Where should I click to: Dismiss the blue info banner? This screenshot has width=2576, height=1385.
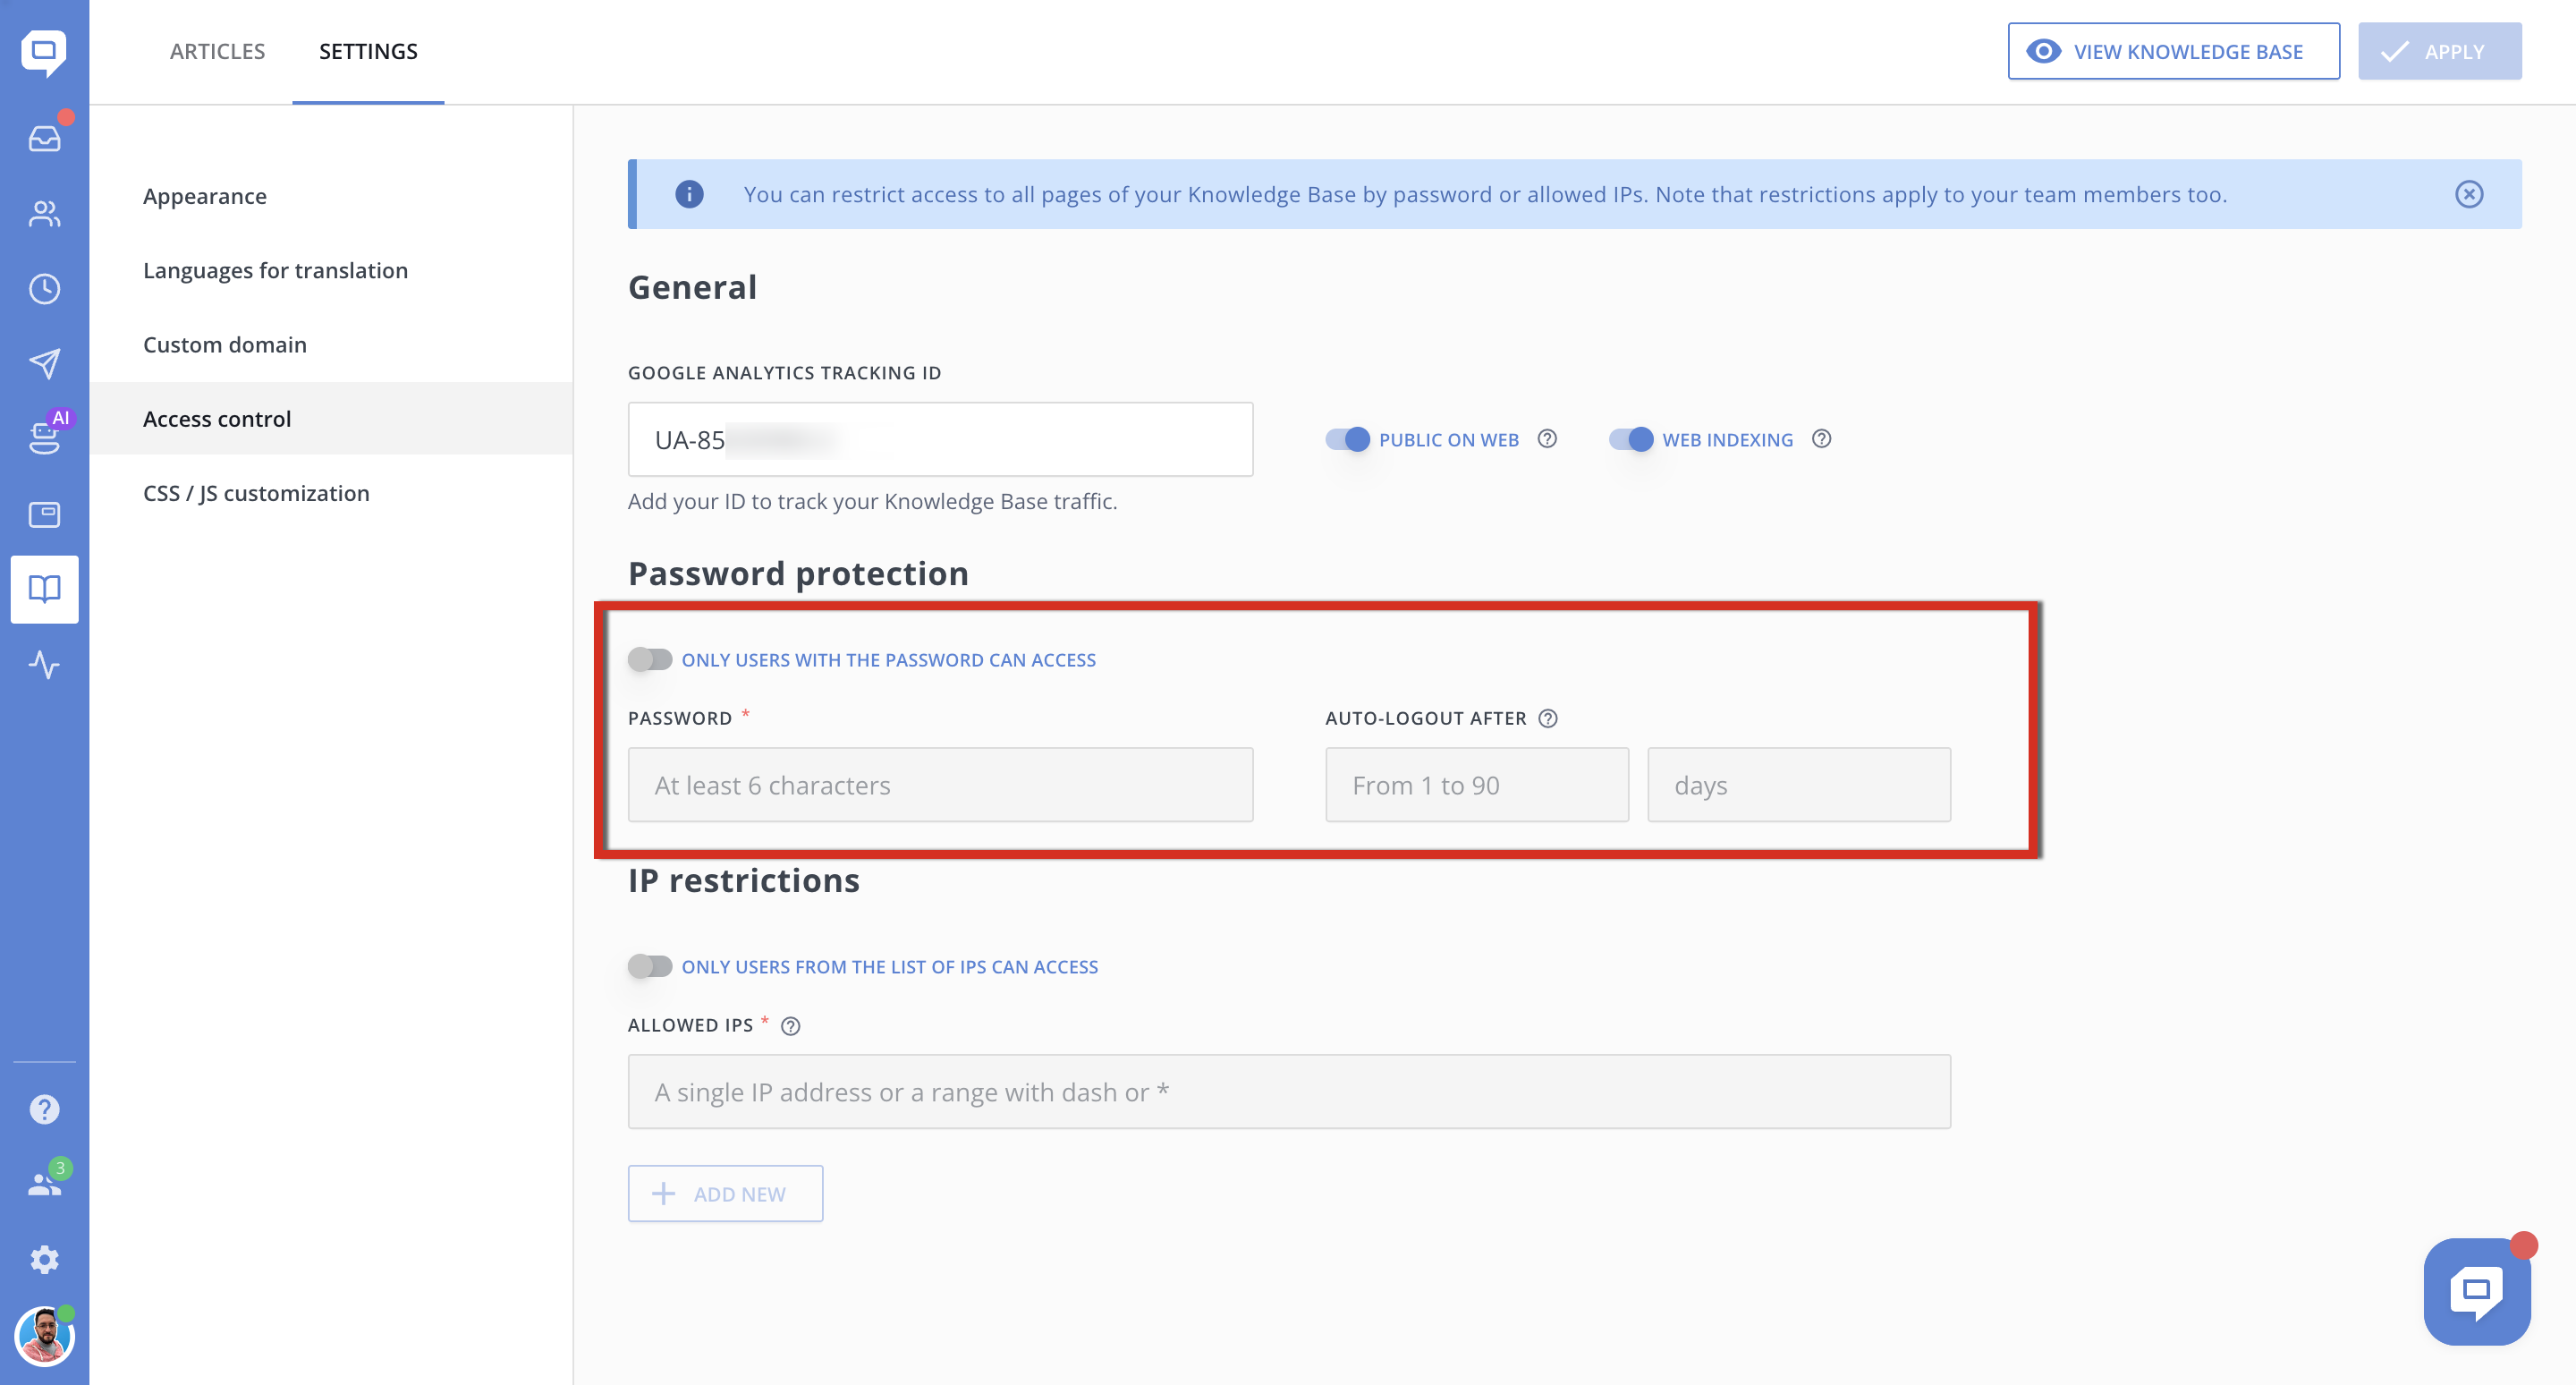2469,194
